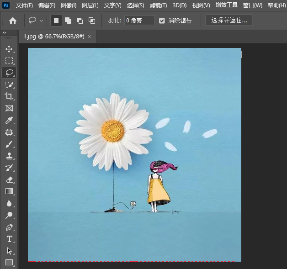Open the 帮助(H) menu
Viewport: 287px width, 269px height.
(276, 5)
